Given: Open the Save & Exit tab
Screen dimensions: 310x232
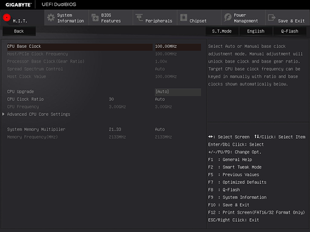Looking at the screenshot, I should (x=288, y=18).
